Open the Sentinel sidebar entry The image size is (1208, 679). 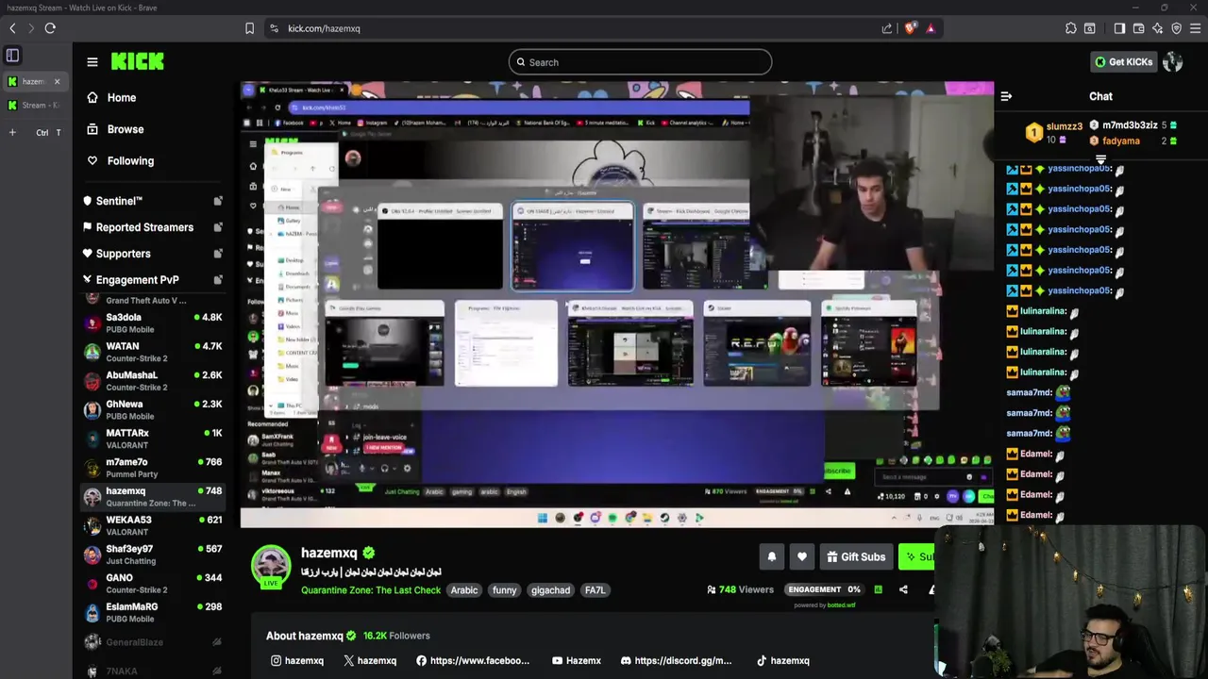[119, 201]
